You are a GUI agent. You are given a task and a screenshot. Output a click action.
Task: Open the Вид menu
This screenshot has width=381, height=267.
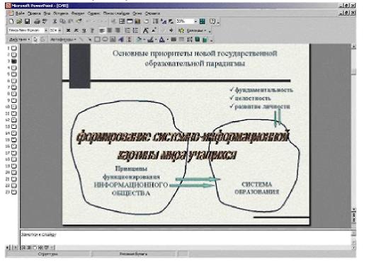[47, 13]
